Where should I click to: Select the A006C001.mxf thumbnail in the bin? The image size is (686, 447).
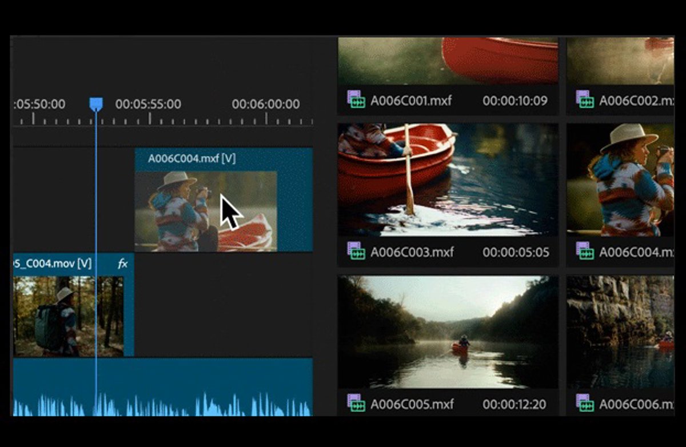click(x=448, y=61)
